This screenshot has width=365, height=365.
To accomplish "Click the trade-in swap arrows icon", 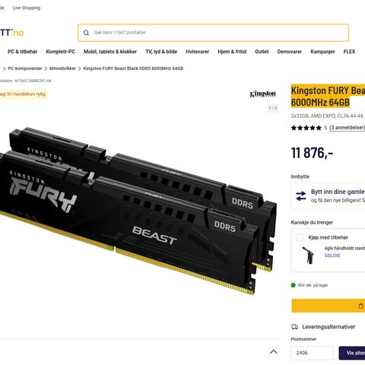I will [x=301, y=196].
